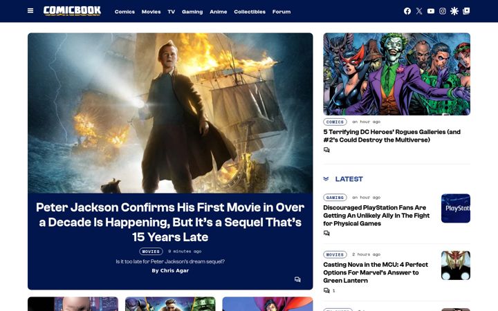Open the YouTube icon in header
Image resolution: width=498 pixels, height=311 pixels.
(431, 11)
